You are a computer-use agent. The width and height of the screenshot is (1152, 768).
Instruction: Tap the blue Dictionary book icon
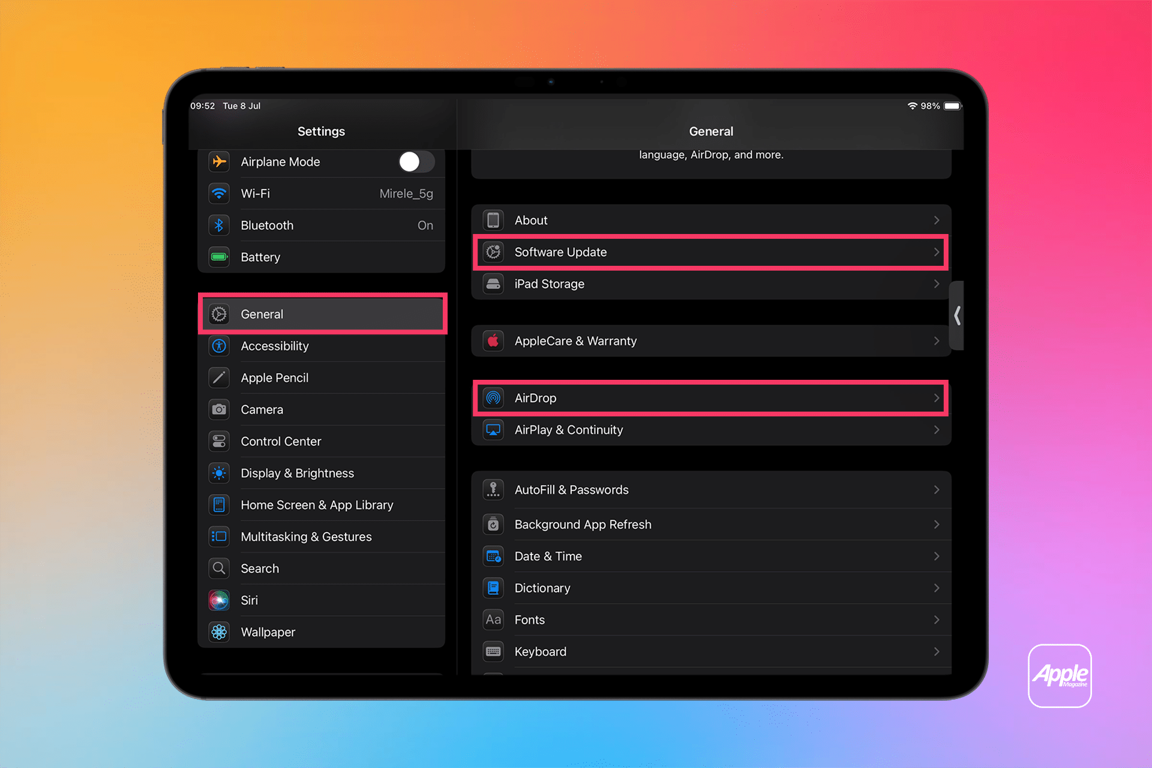click(x=493, y=588)
